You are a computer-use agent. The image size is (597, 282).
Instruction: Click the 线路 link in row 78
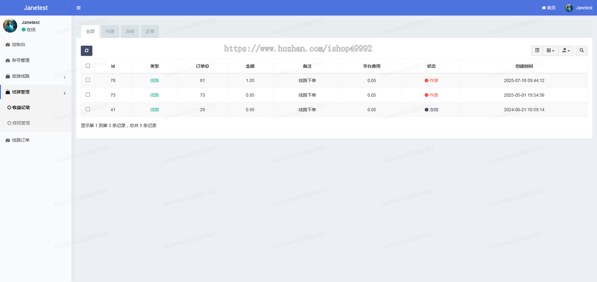[x=155, y=80]
